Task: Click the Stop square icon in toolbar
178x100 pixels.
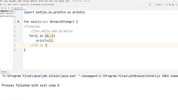Action: click(176, 5)
